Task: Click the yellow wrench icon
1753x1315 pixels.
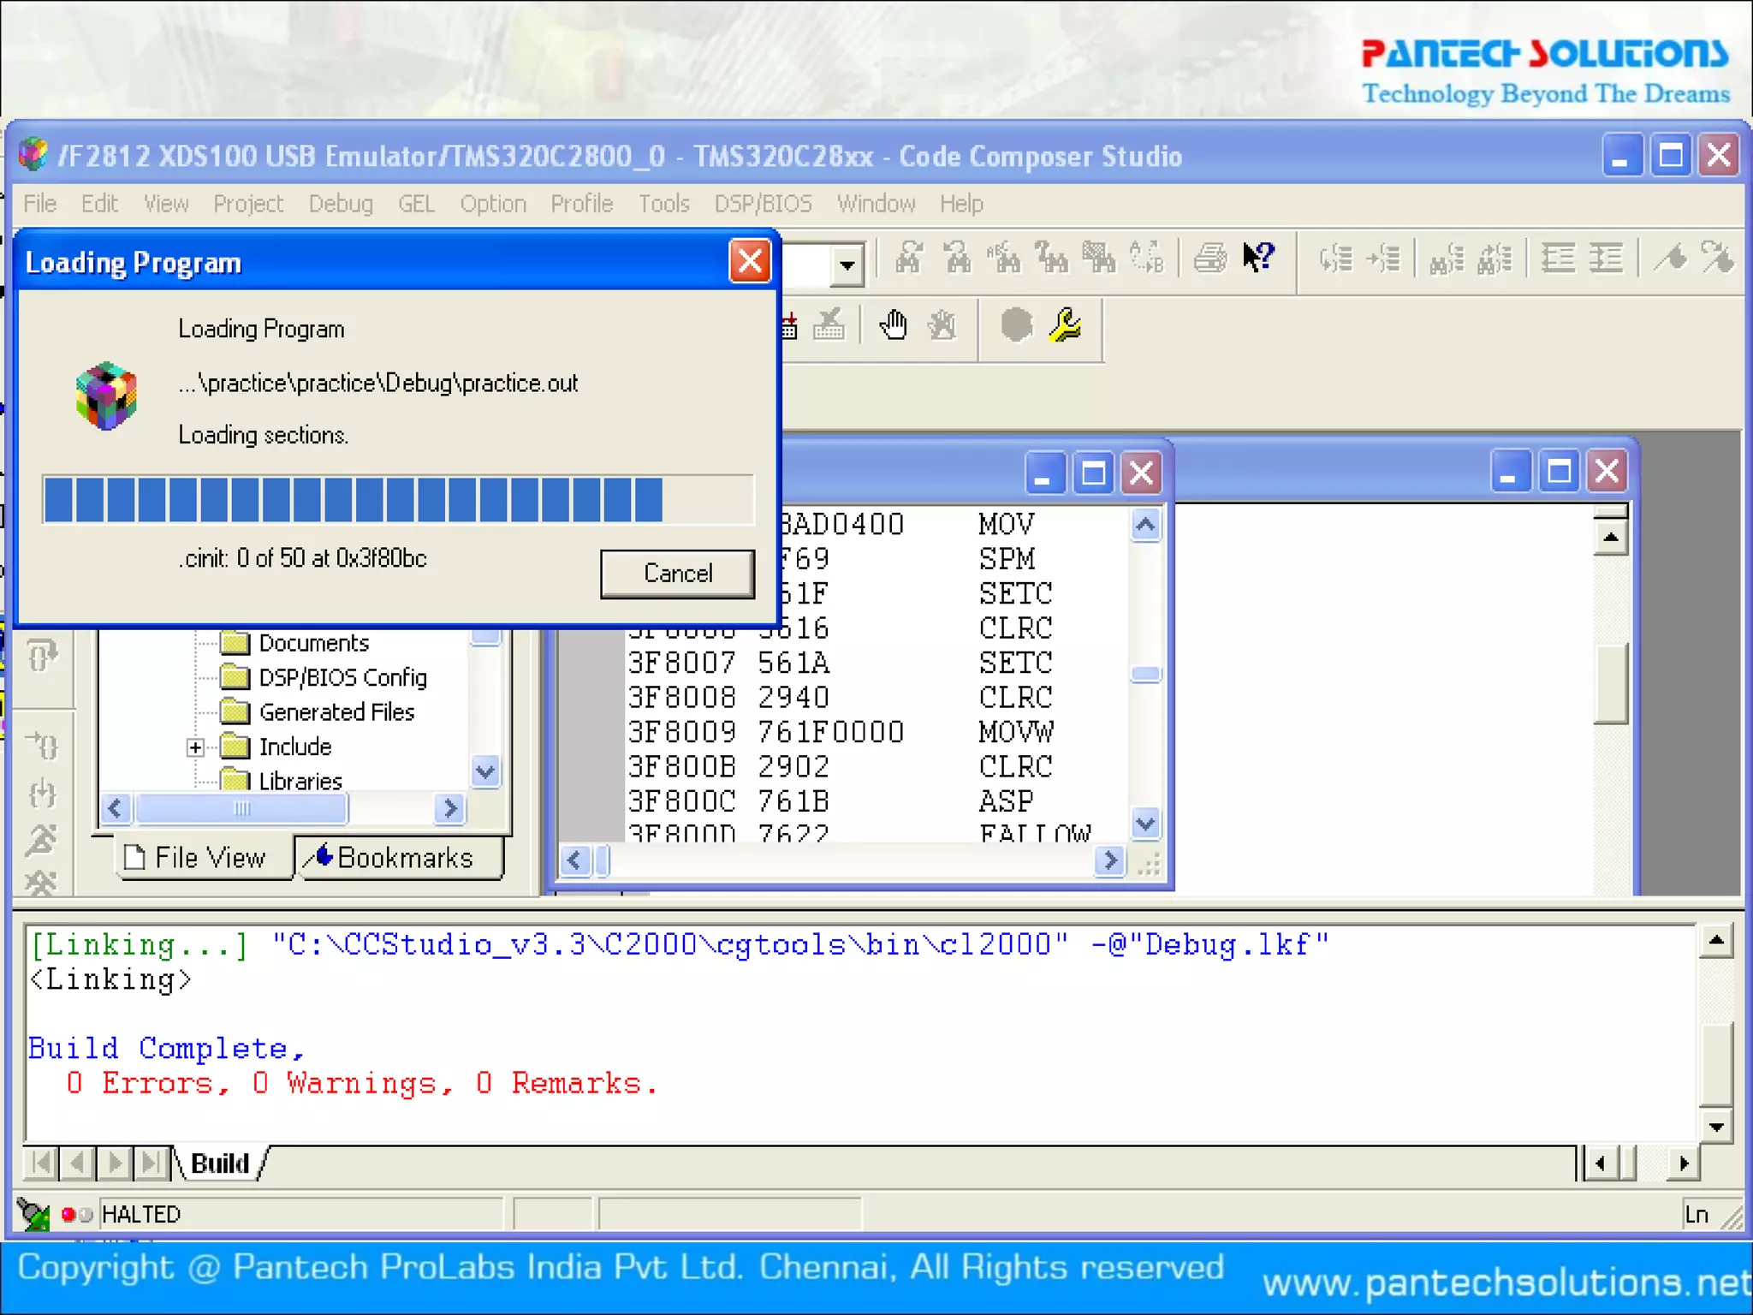Action: (x=1066, y=326)
